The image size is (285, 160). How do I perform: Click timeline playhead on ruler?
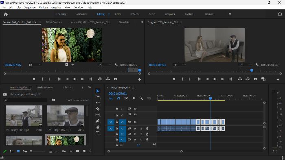(210, 99)
